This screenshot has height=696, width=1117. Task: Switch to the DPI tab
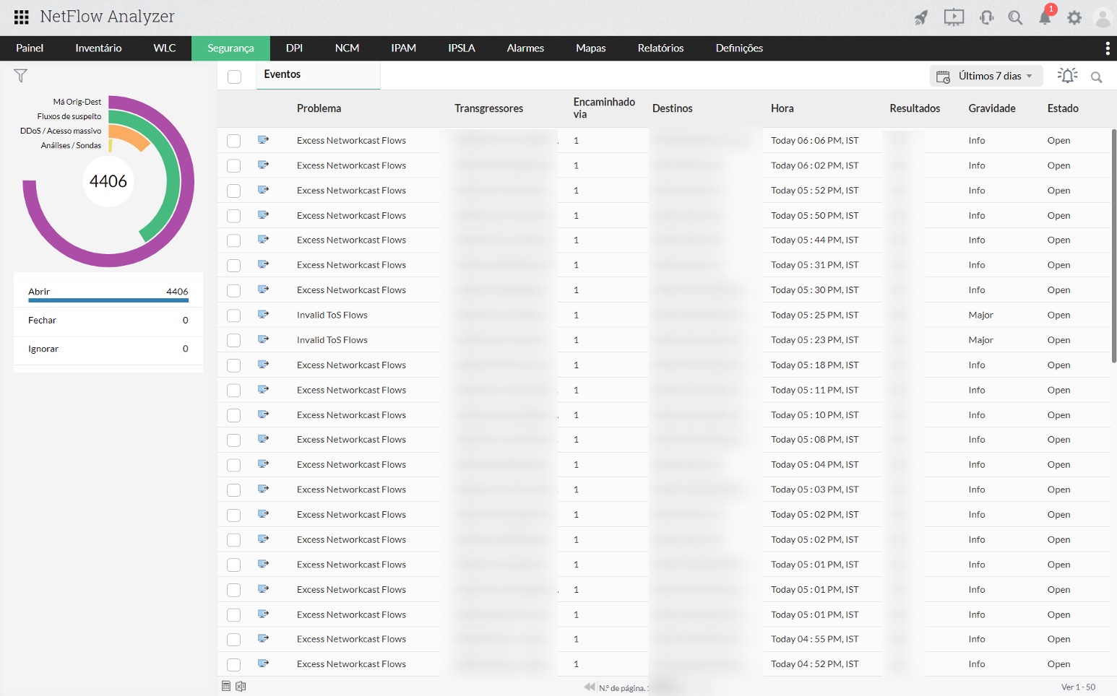(x=294, y=48)
